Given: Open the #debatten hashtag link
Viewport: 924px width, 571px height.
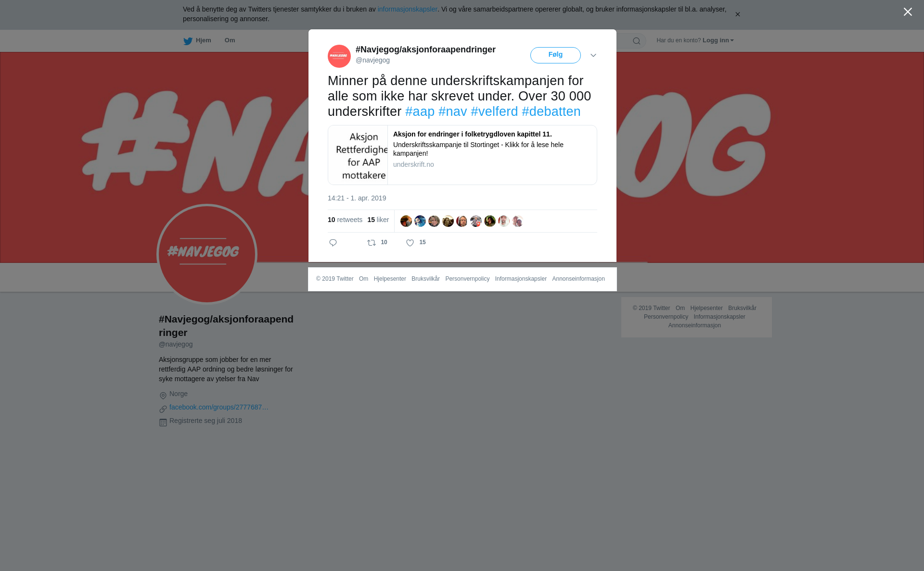Looking at the screenshot, I should click(x=551, y=112).
